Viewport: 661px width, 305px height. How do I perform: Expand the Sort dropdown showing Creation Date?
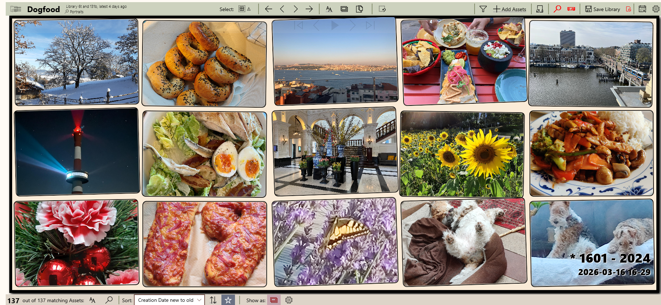169,300
